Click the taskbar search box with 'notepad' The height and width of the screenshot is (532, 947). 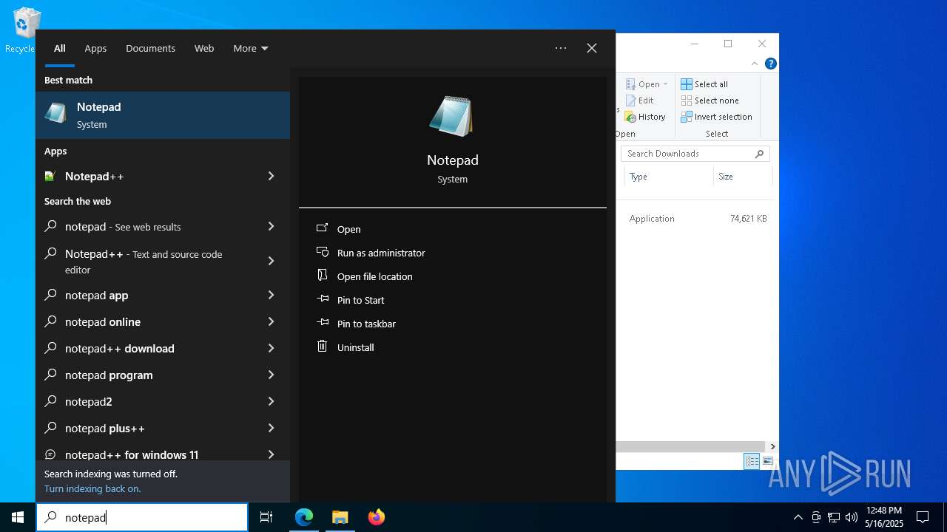[142, 517]
